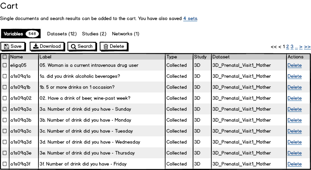Click the Label column header
The image size is (311, 170).
click(x=45, y=57)
